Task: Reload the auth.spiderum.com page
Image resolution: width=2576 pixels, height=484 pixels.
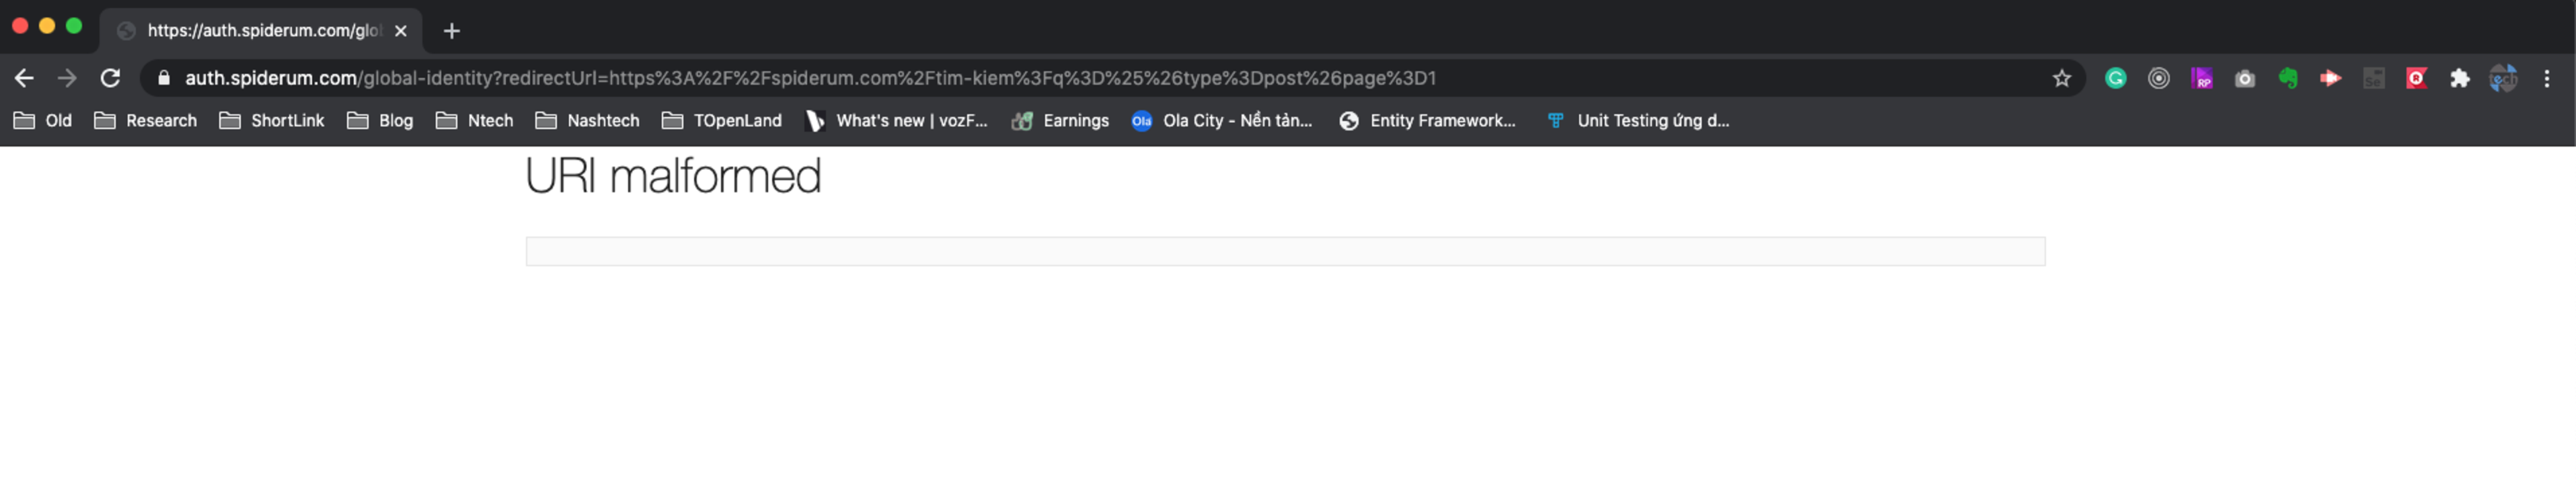Action: click(x=111, y=78)
